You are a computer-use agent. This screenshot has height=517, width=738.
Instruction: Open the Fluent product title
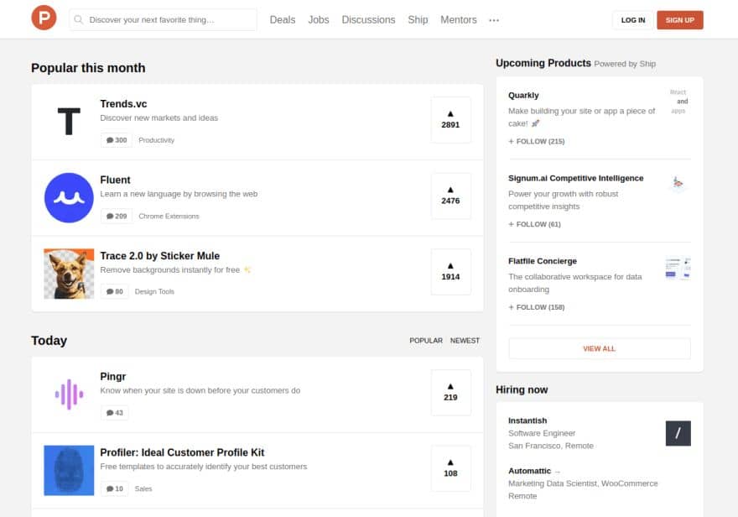pyautogui.click(x=116, y=180)
